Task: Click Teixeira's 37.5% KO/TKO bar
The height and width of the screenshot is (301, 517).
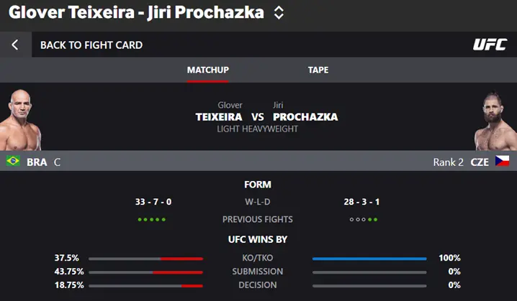Action: pos(145,259)
